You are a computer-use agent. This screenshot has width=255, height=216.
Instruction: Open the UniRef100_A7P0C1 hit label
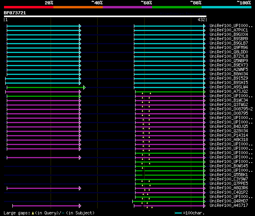click(x=229, y=30)
